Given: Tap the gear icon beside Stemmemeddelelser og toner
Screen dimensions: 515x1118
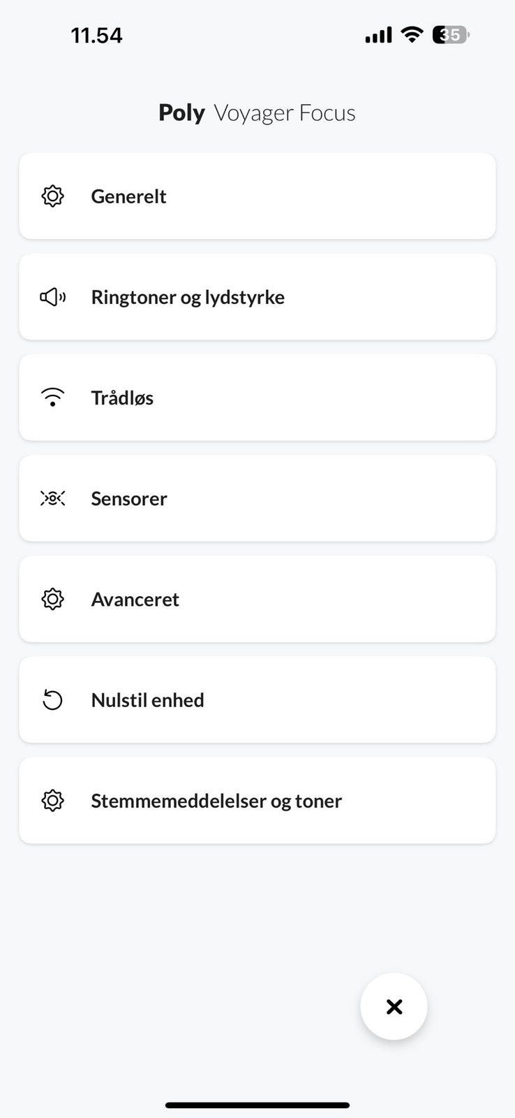Looking at the screenshot, I should [52, 801].
